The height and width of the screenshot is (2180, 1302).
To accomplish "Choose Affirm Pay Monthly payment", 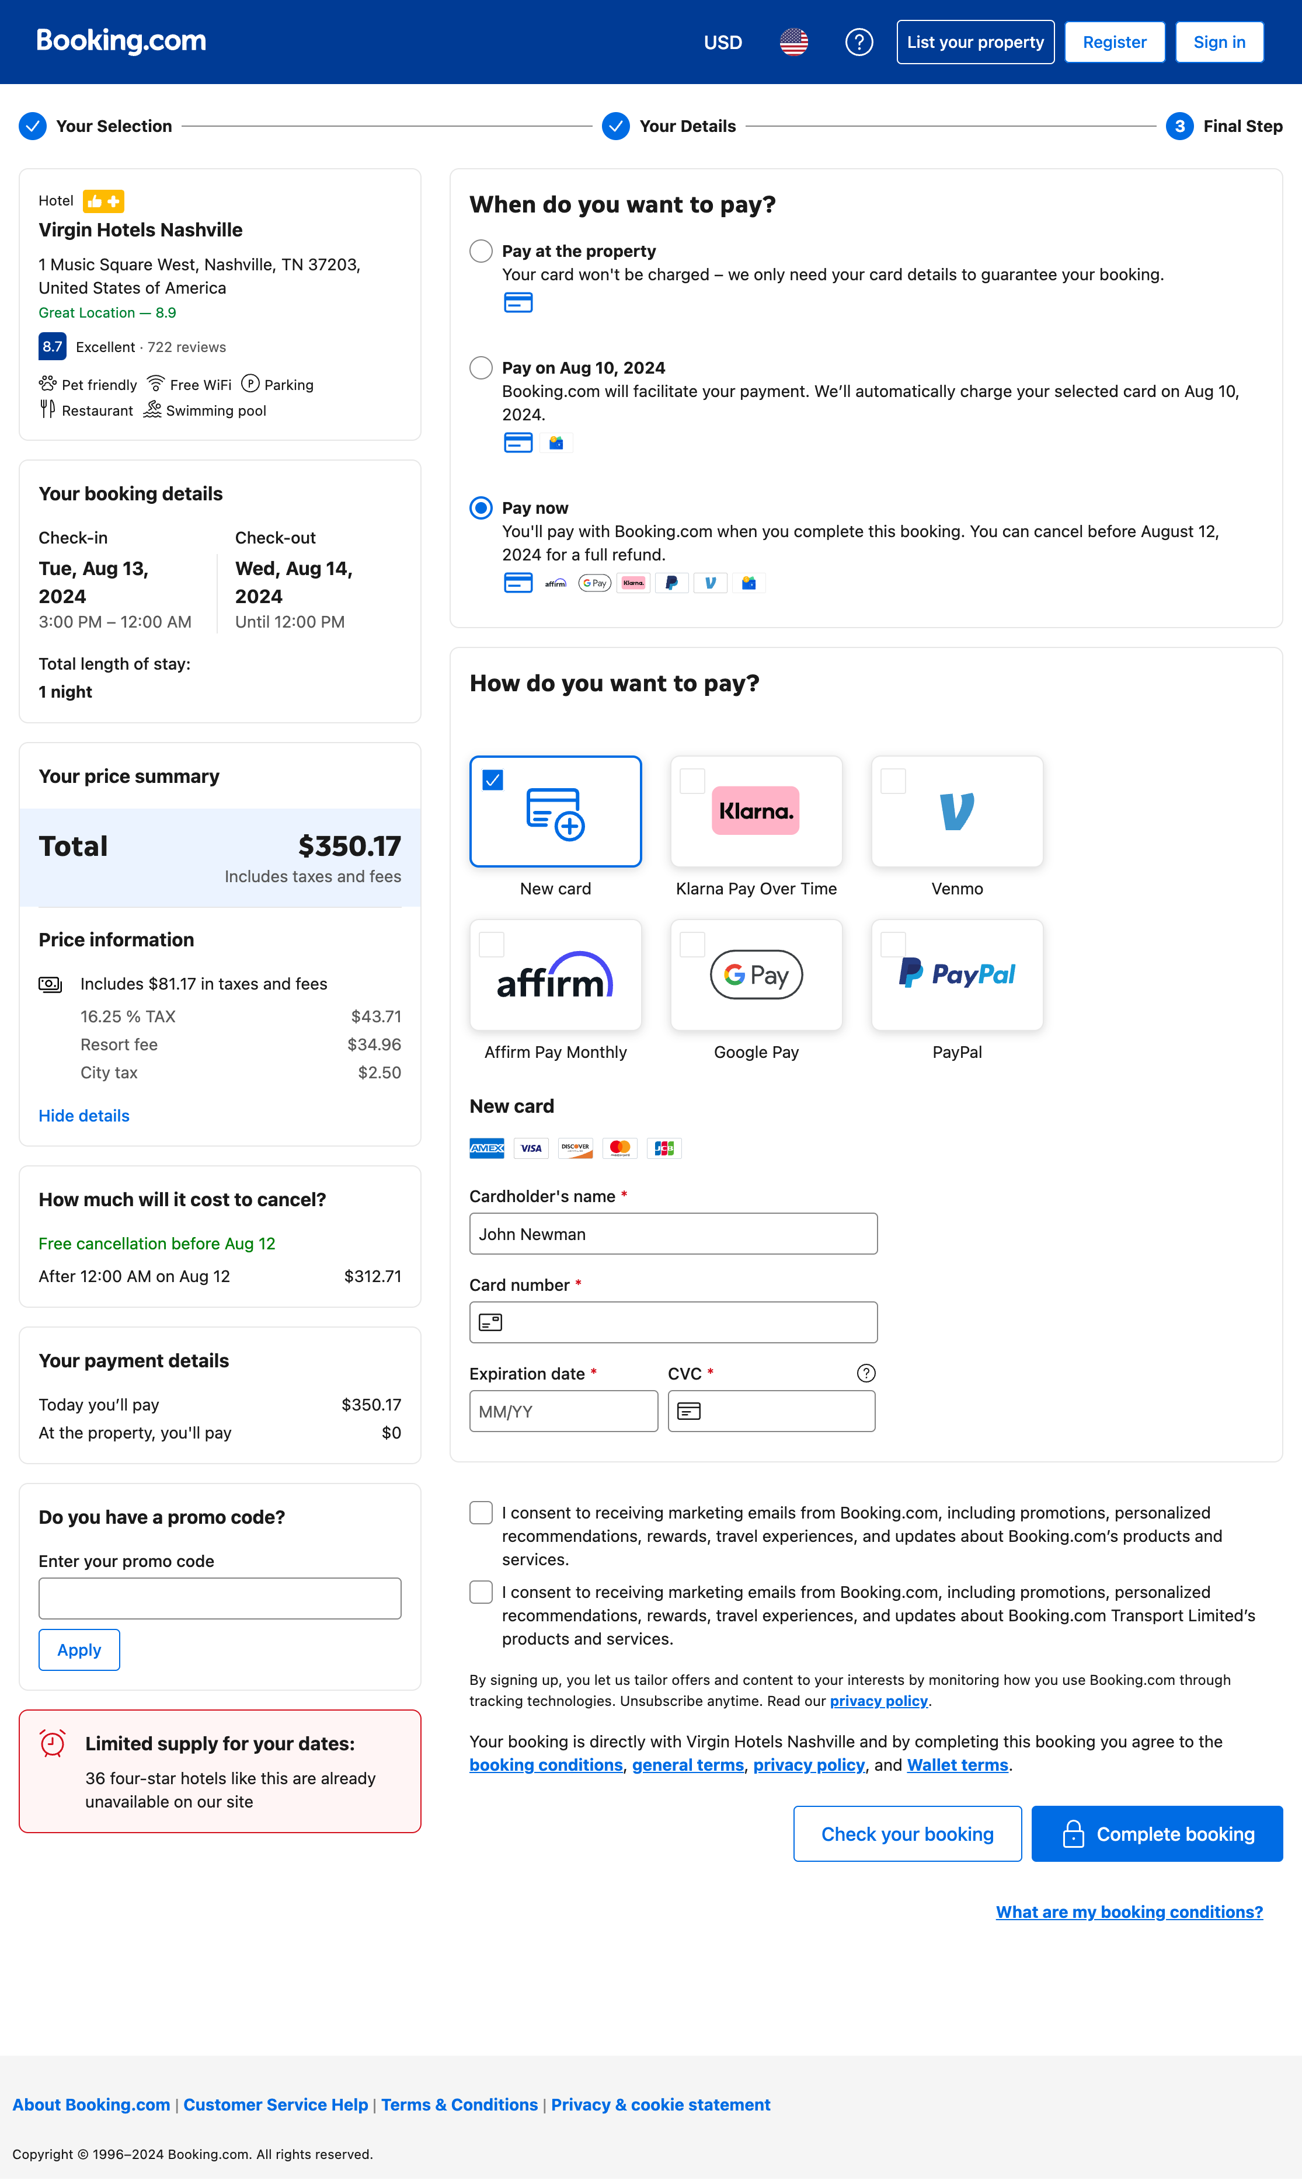I will tap(555, 974).
